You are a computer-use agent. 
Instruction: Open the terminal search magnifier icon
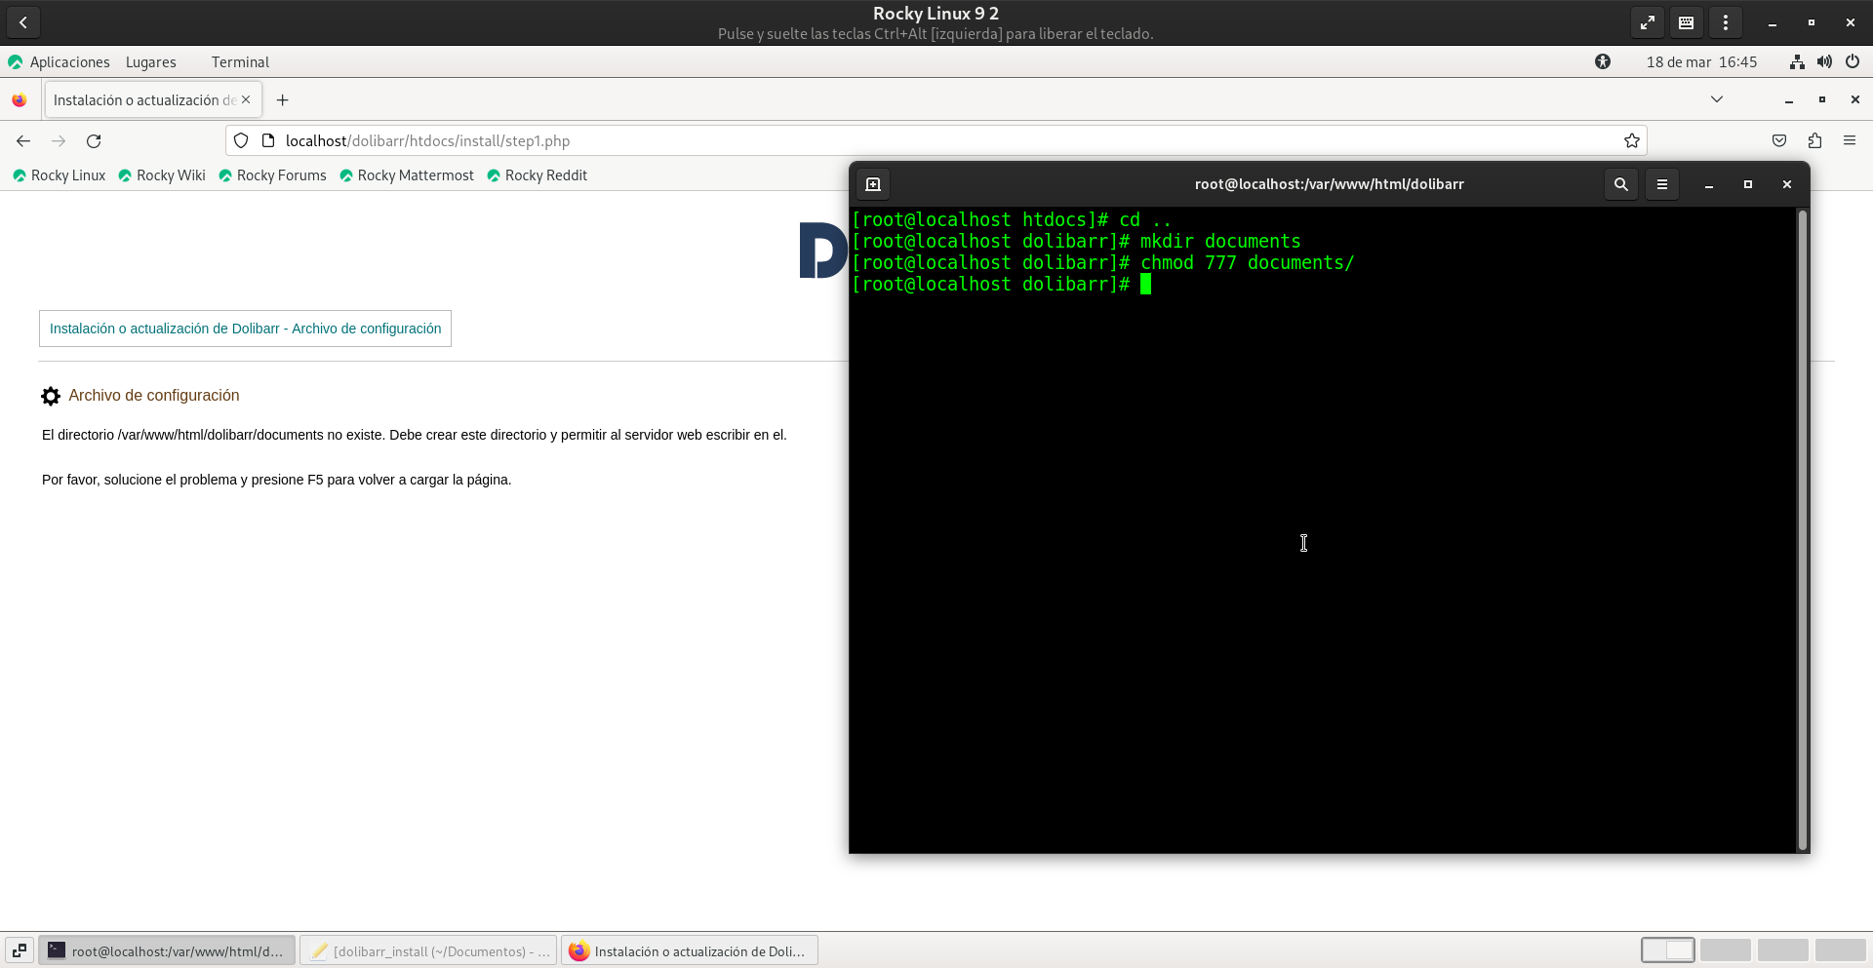point(1620,184)
